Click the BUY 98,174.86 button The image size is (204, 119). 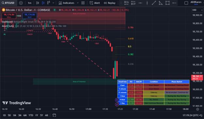pos(30,16)
